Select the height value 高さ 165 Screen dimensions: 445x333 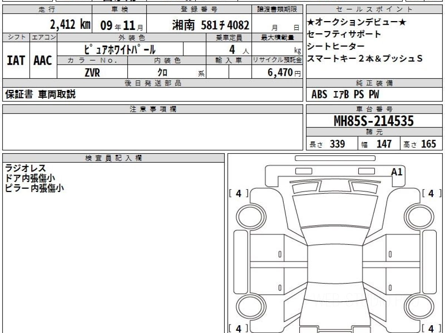coord(420,144)
